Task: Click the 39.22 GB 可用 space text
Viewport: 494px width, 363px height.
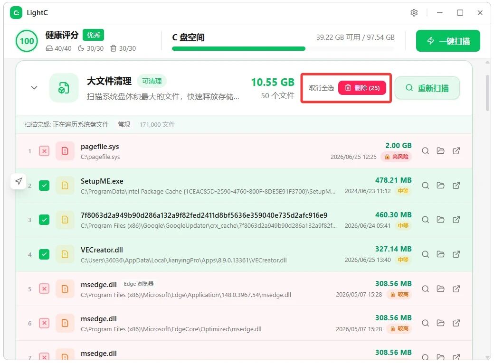Action: (338, 37)
